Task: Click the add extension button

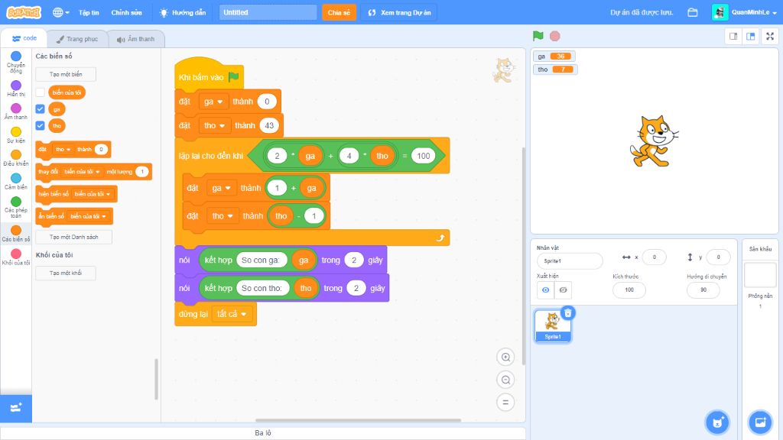Action: point(16,409)
